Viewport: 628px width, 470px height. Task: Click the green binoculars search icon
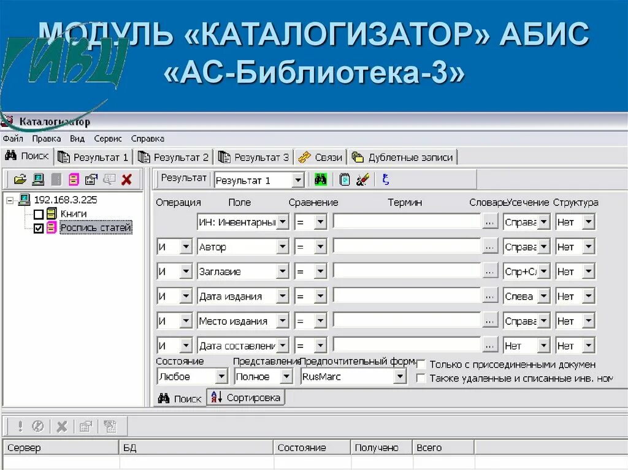click(320, 180)
